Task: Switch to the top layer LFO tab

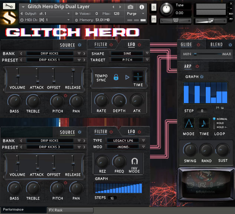Action: [x=131, y=45]
